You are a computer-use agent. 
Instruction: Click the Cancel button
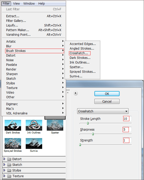(x=107, y=101)
